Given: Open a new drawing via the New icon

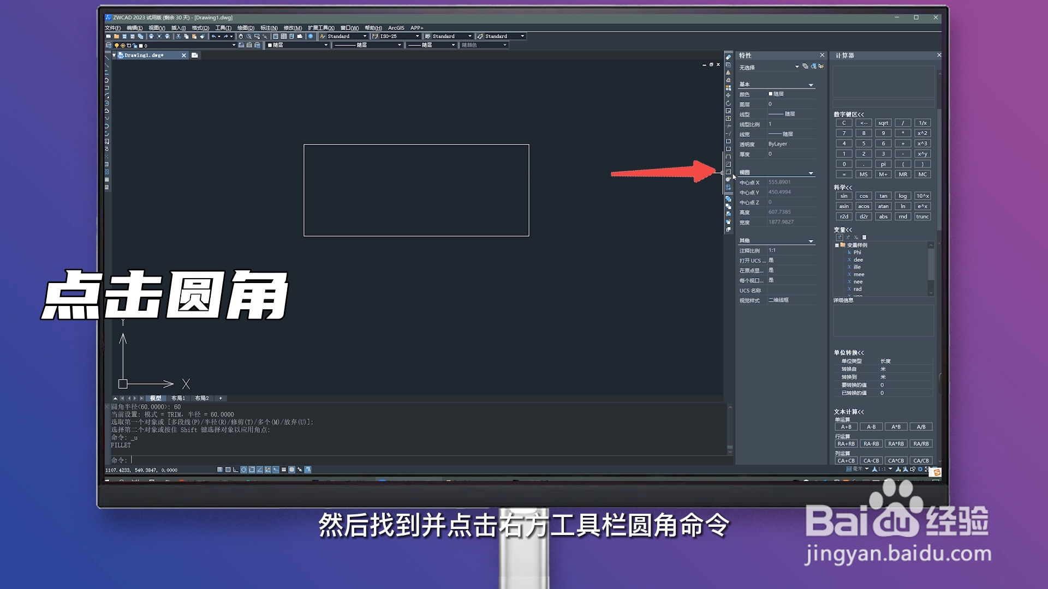Looking at the screenshot, I should [x=109, y=36].
